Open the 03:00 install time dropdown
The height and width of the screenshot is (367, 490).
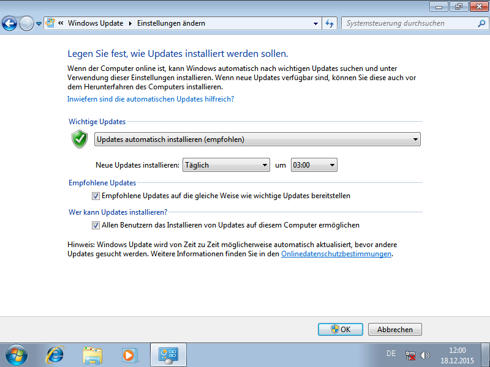(314, 165)
